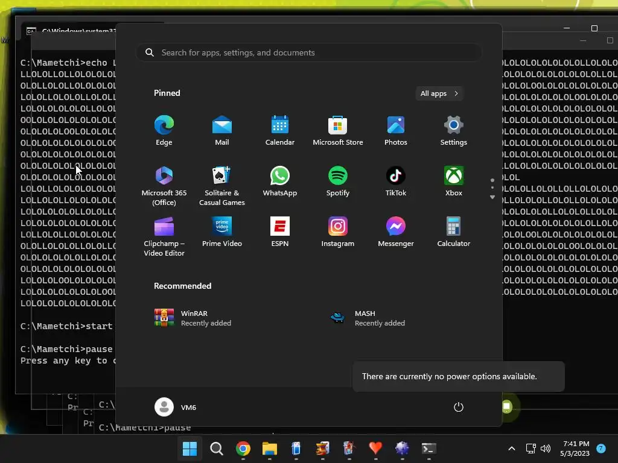Click the power button in Start menu

point(459,407)
